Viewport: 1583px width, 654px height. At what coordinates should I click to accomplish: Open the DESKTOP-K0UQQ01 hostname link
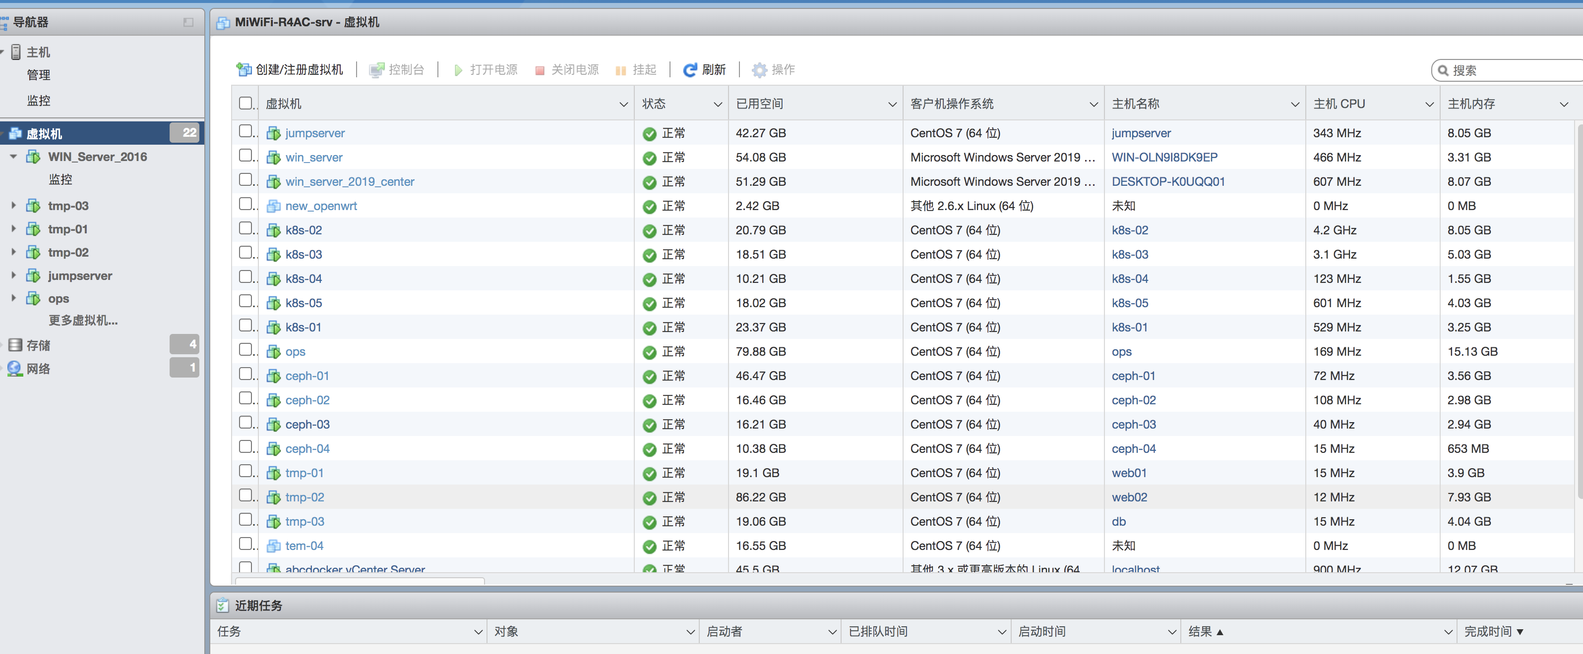1168,182
